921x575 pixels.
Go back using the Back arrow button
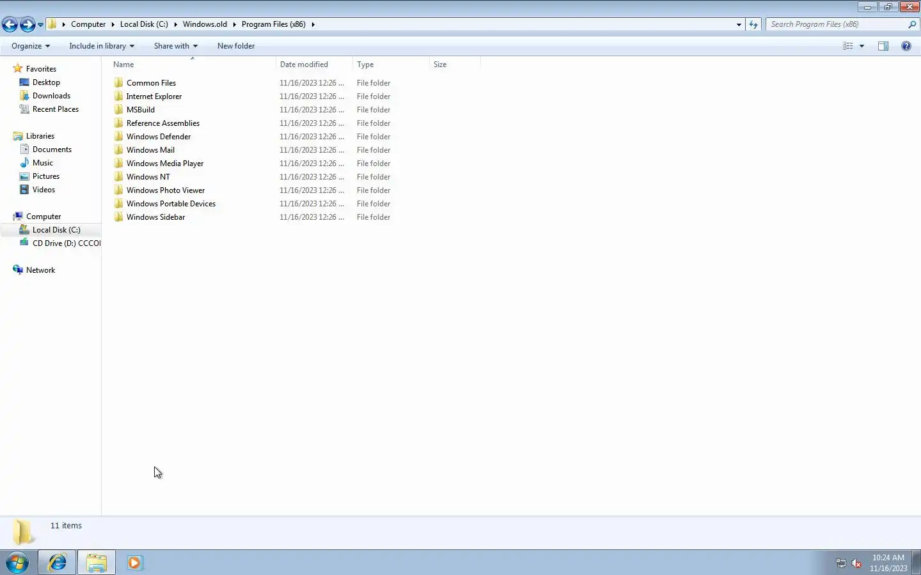click(10, 24)
